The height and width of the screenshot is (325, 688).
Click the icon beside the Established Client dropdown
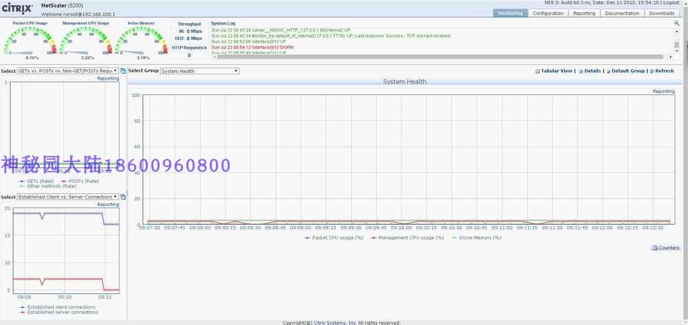[123, 197]
